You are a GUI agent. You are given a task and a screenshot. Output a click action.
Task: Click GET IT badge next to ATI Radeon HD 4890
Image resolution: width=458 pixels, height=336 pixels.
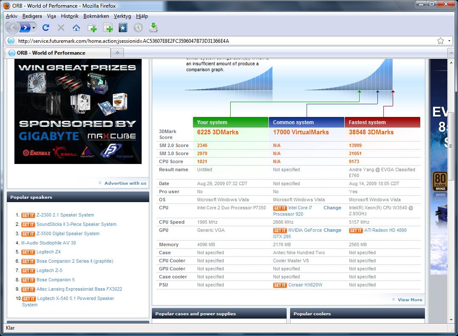click(x=356, y=230)
